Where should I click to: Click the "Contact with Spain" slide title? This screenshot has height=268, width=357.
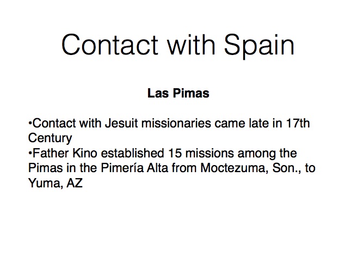pyautogui.click(x=178, y=45)
